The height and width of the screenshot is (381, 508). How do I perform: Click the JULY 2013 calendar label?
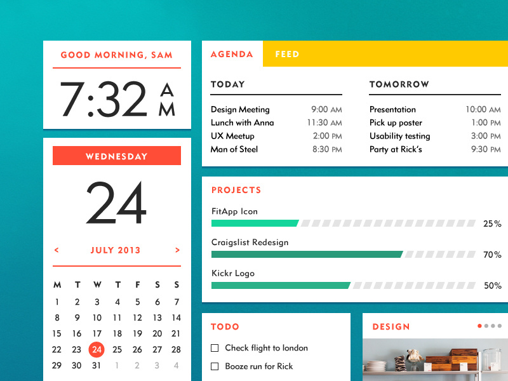pyautogui.click(x=117, y=251)
